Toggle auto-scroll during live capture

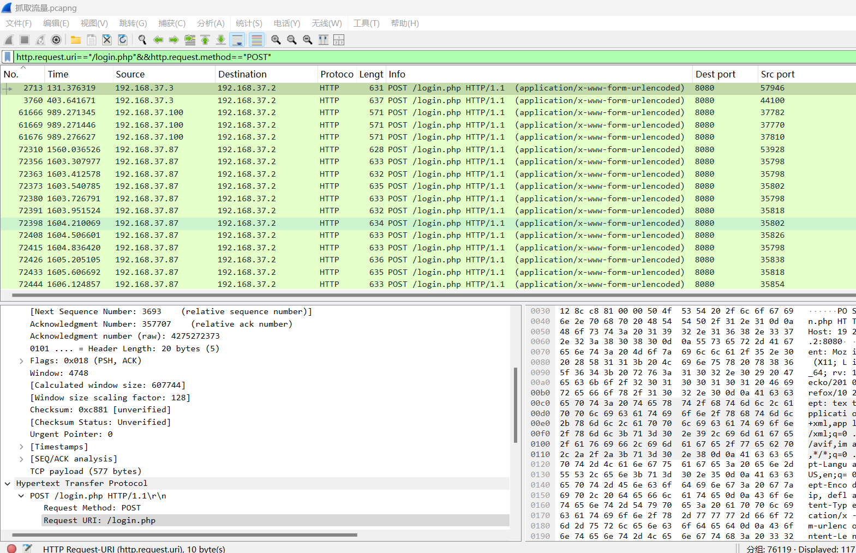click(x=237, y=40)
